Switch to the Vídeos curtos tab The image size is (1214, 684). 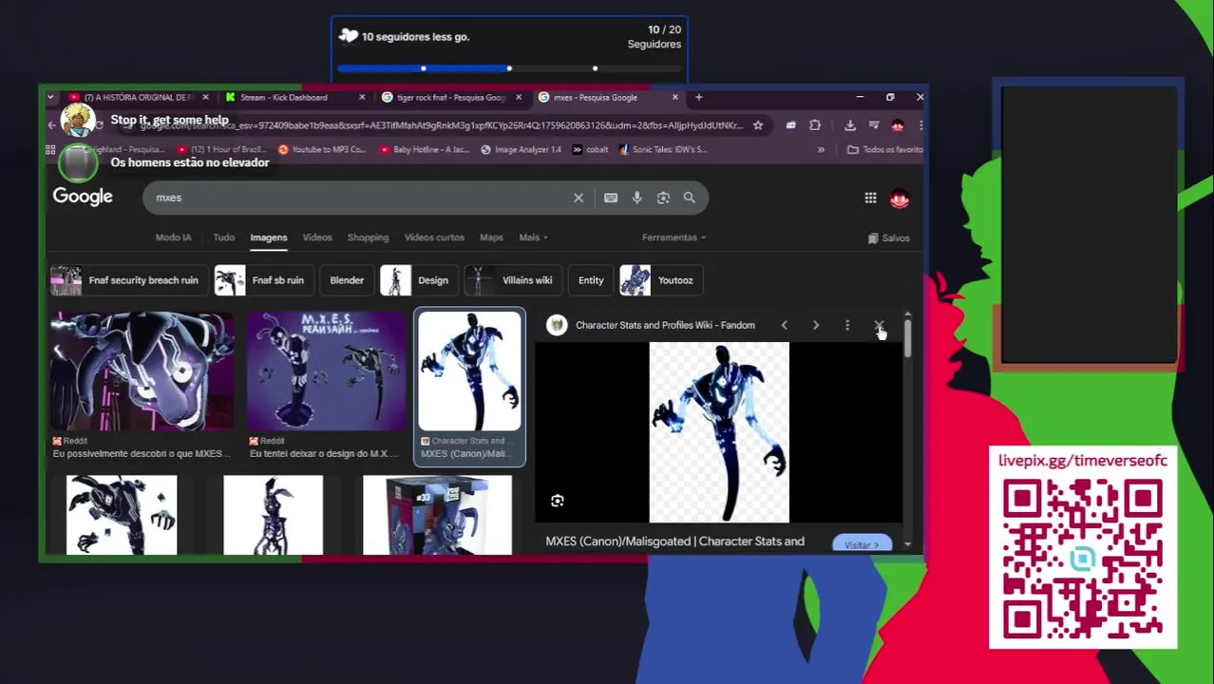coord(434,237)
